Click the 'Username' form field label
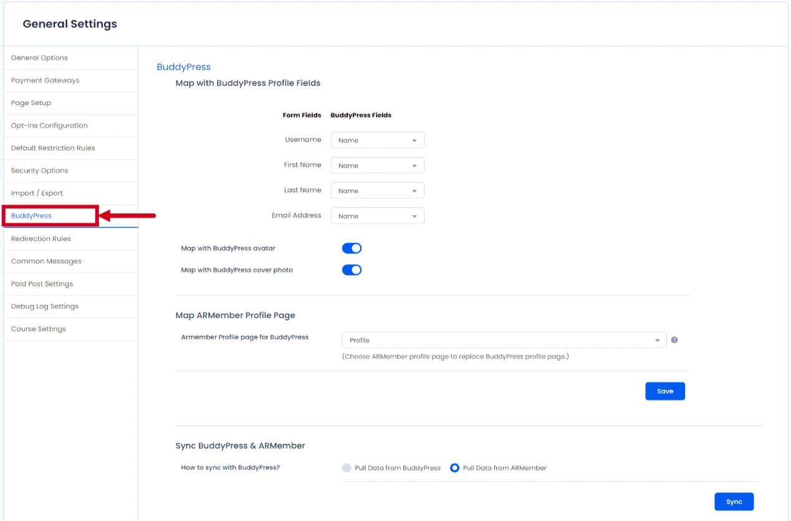 (x=304, y=139)
